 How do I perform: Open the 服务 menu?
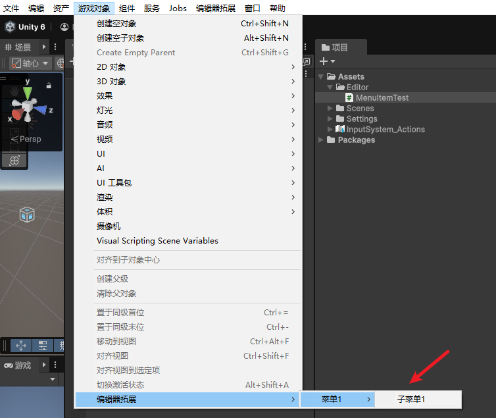pyautogui.click(x=152, y=8)
